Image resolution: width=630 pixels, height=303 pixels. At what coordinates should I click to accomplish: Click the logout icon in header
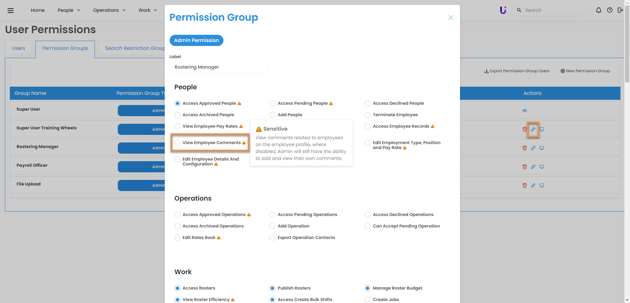[x=620, y=10]
